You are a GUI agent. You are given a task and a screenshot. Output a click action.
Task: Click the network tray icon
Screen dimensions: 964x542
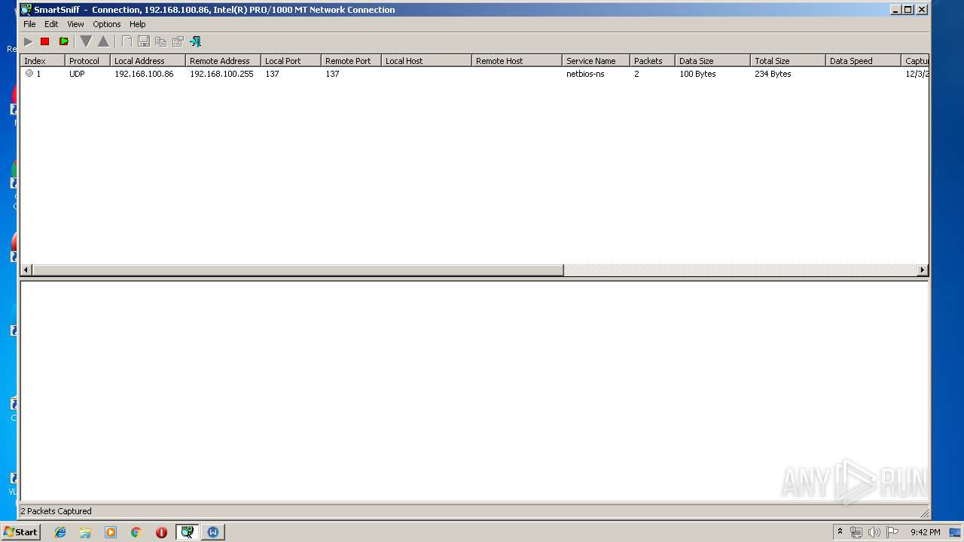tap(856, 532)
